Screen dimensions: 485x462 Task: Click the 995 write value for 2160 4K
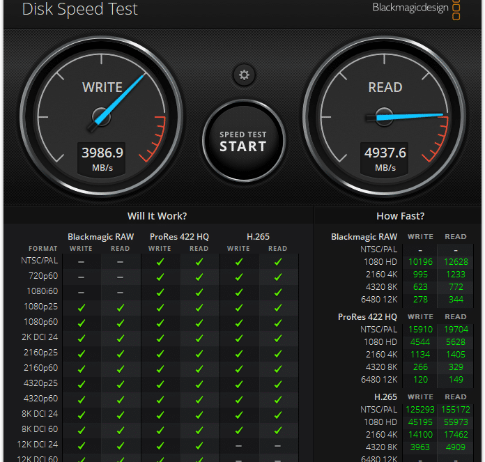click(420, 275)
